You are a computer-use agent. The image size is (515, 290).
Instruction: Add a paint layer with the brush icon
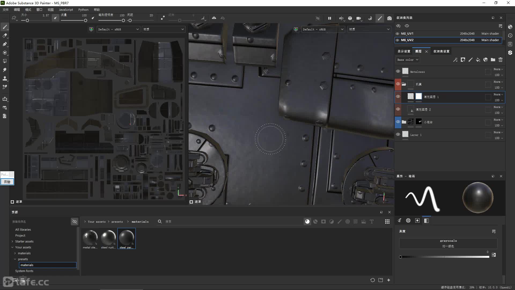point(470,60)
